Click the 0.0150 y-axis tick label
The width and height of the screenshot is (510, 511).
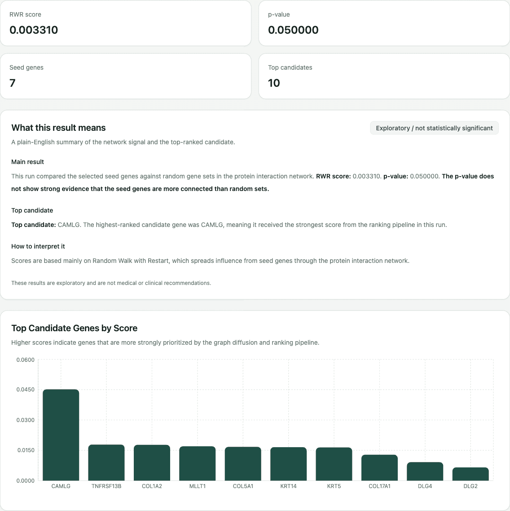pyautogui.click(x=26, y=450)
